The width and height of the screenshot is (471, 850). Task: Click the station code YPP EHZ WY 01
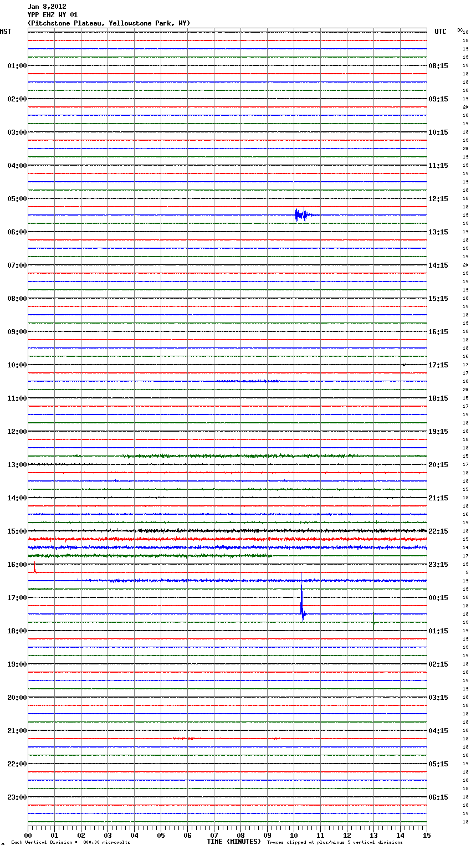(53, 15)
